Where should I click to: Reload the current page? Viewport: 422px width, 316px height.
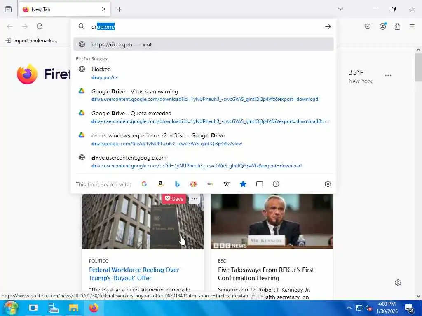coord(40,26)
